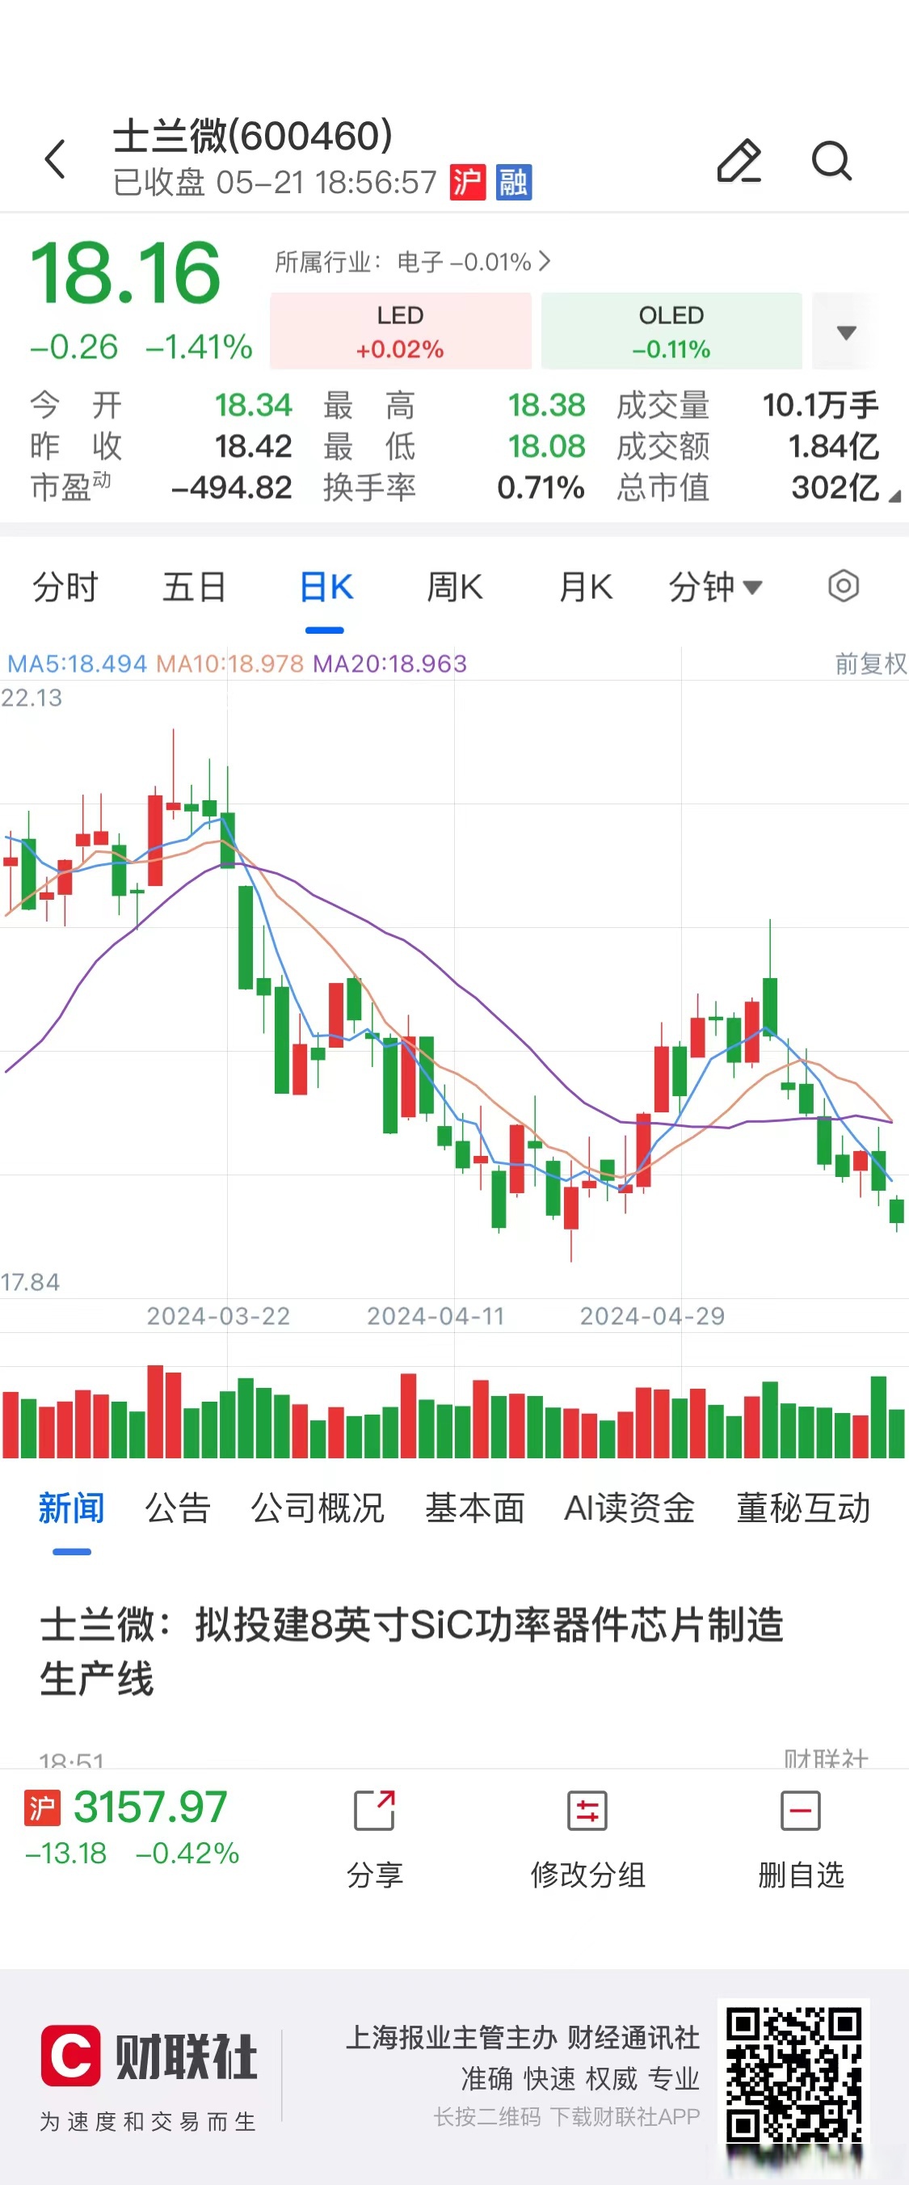Screen dimensions: 909x2185
Task: Expand 所属行业 电子 details via chevron
Action: click(544, 263)
